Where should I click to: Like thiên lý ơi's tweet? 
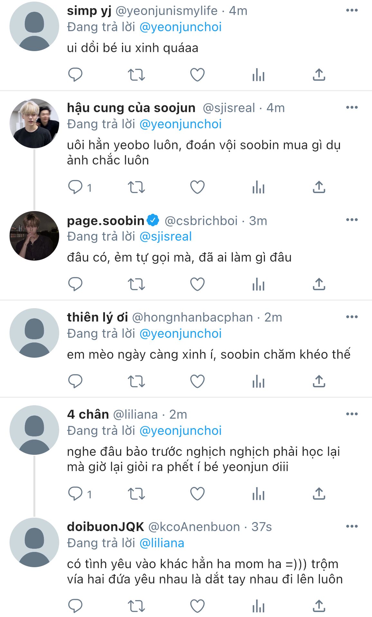[197, 381]
